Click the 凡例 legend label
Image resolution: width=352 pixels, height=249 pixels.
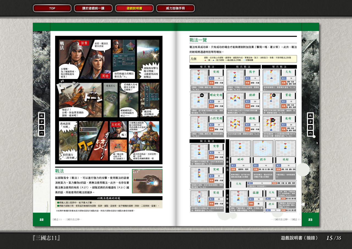click(193, 59)
